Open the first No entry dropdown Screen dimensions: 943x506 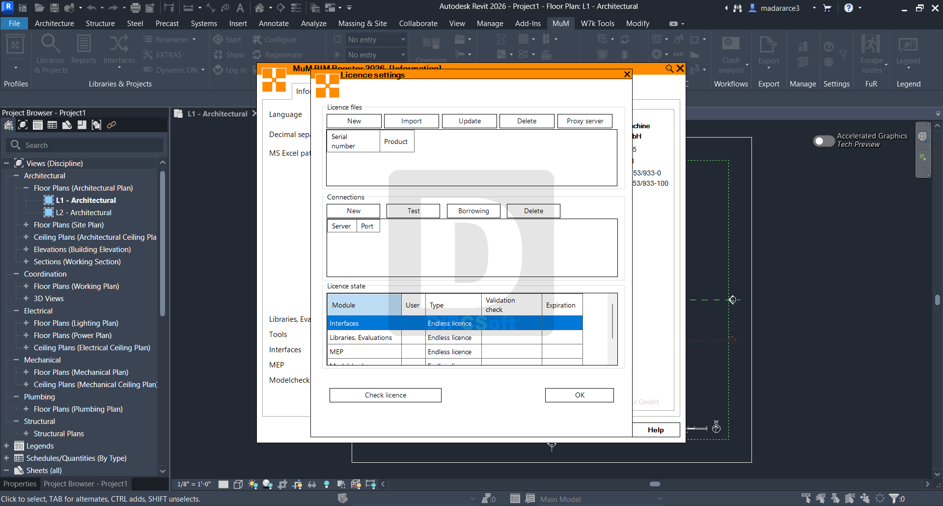coord(376,39)
